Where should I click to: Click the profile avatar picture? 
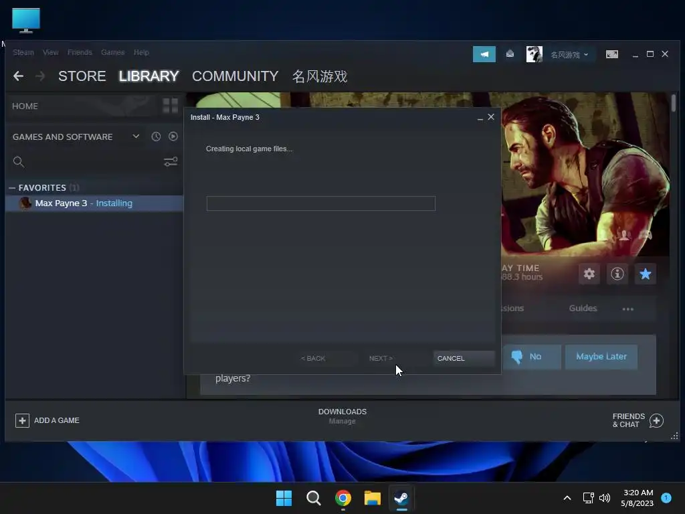[x=534, y=54]
